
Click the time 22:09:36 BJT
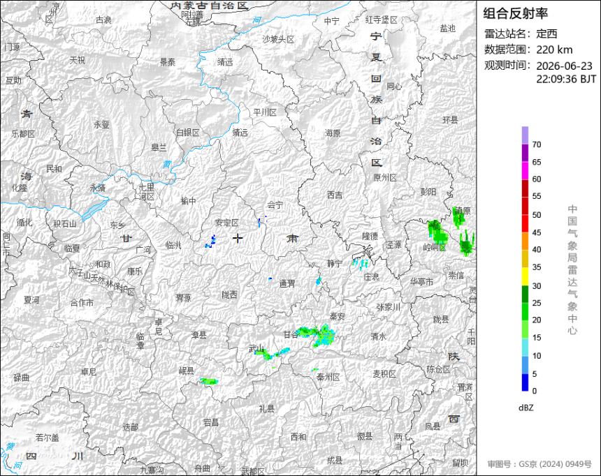coord(566,79)
